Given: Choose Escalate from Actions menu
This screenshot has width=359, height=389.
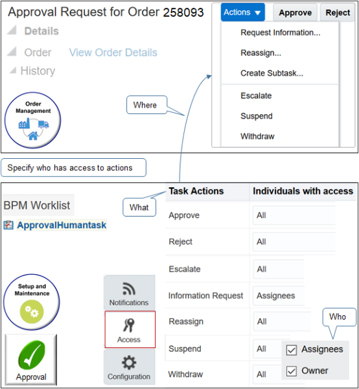Looking at the screenshot, I should (x=256, y=95).
